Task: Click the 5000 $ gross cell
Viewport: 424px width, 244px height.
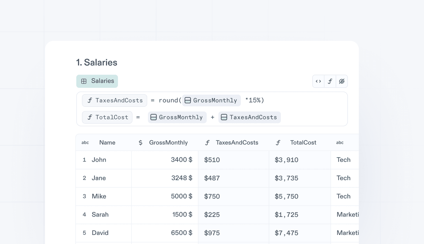Action: coord(165,197)
